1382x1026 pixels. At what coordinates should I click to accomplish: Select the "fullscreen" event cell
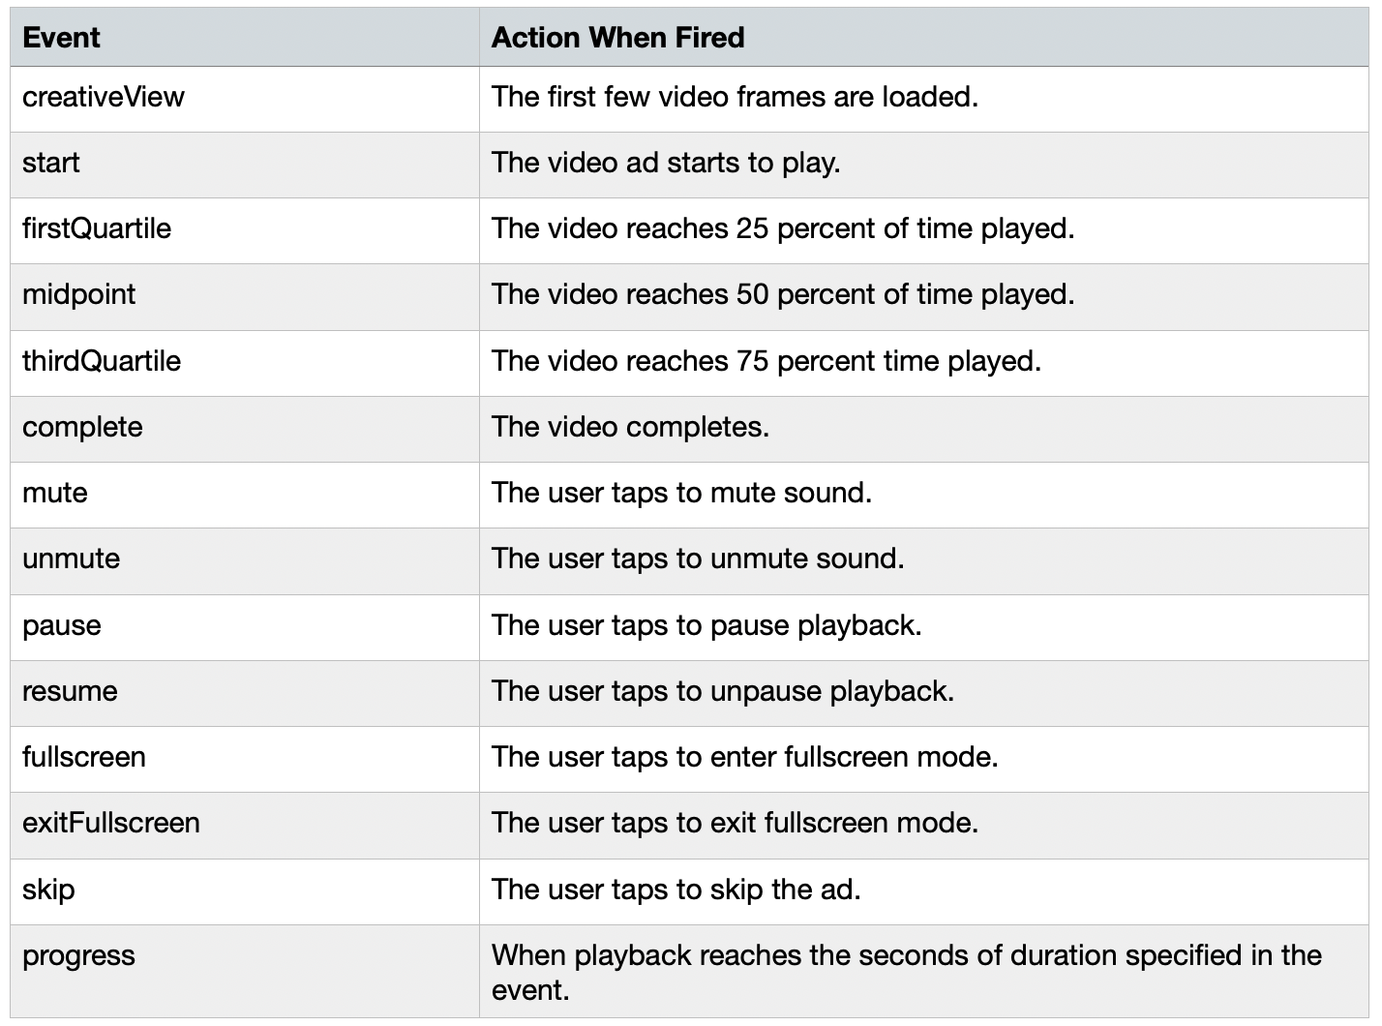[x=84, y=757]
